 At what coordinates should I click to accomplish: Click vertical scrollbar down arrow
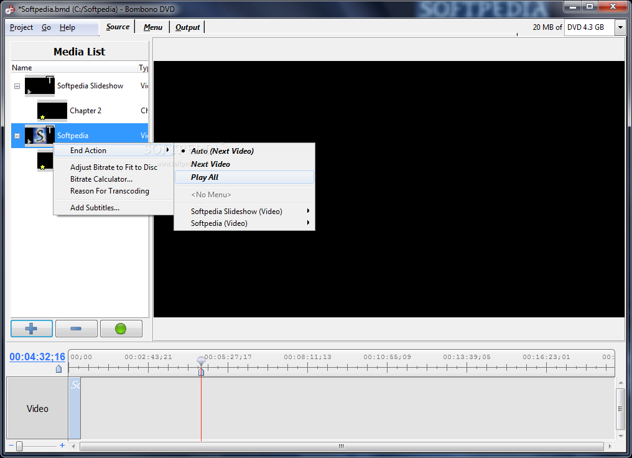click(620, 436)
